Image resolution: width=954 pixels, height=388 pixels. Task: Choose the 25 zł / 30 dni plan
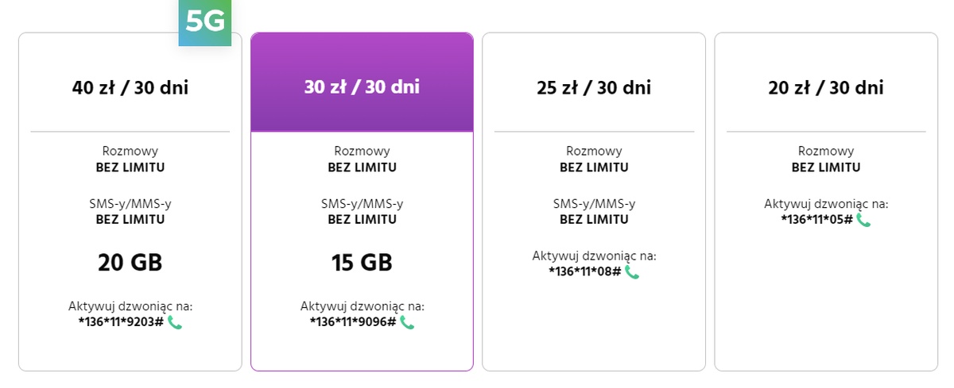[x=594, y=87]
